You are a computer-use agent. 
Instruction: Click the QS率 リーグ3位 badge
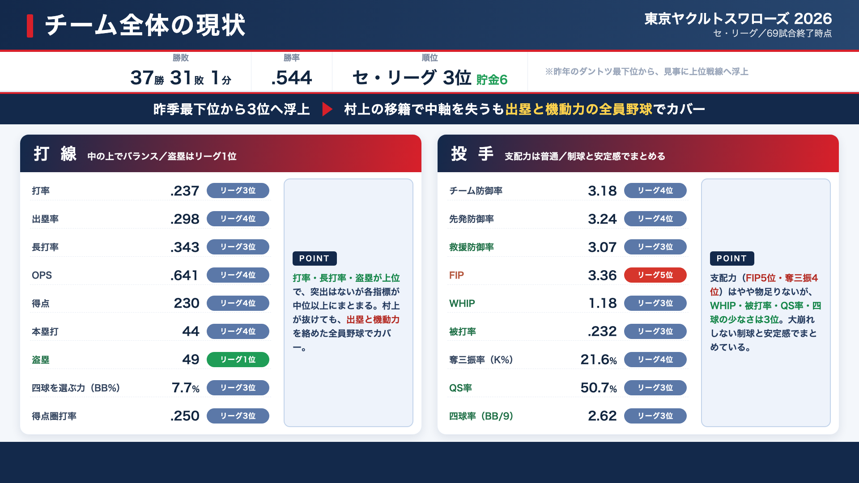655,388
